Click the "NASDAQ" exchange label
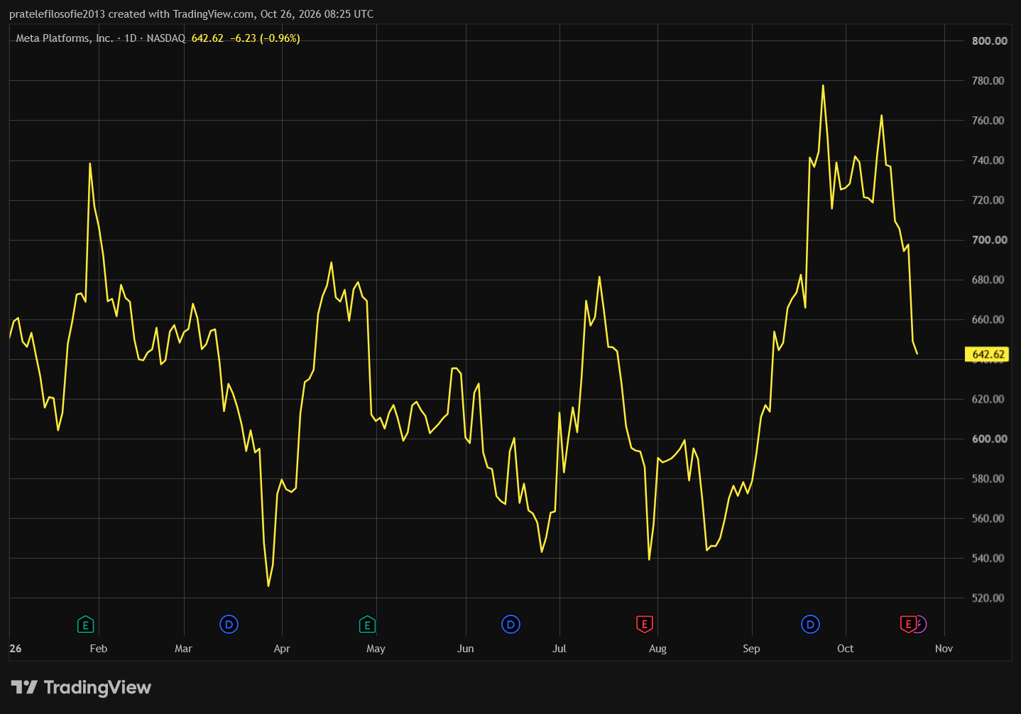1021x714 pixels. pos(166,38)
